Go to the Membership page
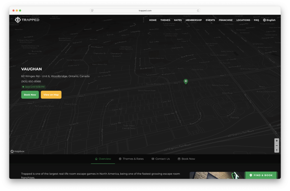 (194, 20)
